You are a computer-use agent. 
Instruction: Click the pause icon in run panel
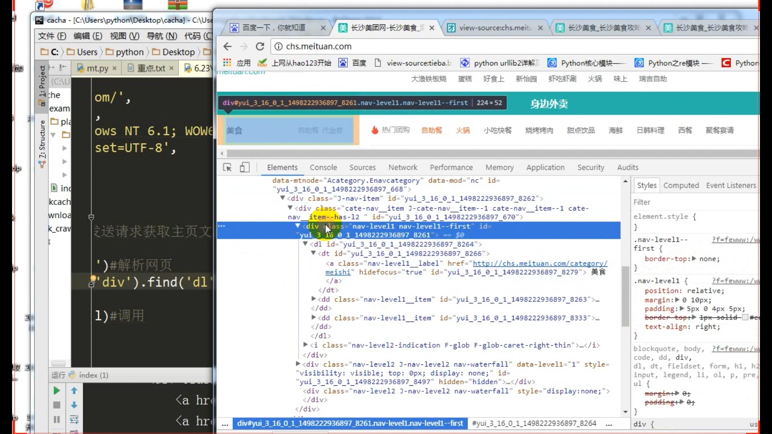[57, 420]
